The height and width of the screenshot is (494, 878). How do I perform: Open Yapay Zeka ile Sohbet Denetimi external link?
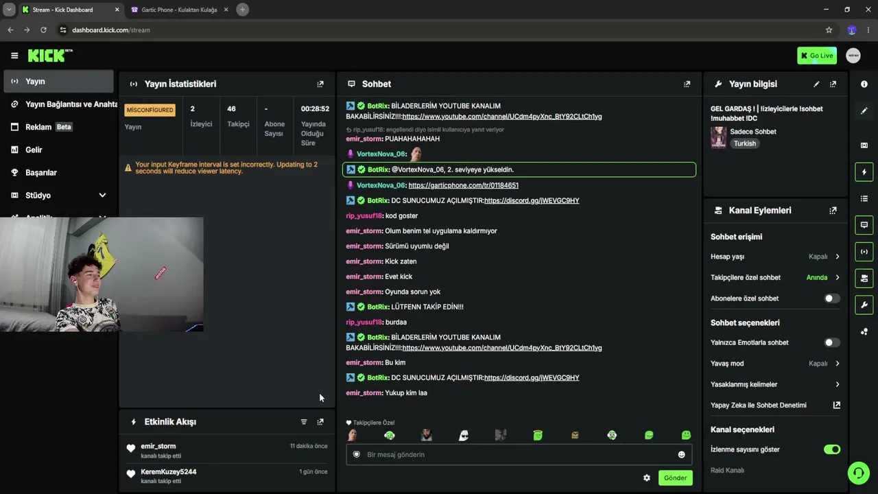pos(837,405)
